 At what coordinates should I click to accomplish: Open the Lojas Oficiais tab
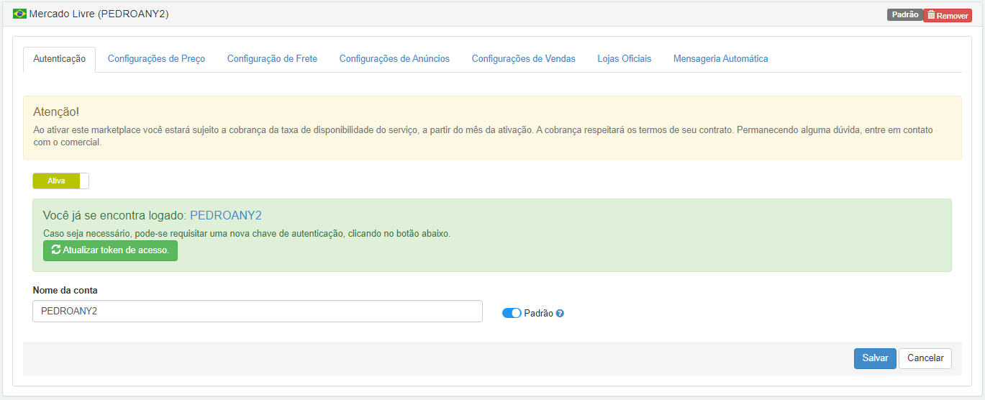(x=624, y=59)
